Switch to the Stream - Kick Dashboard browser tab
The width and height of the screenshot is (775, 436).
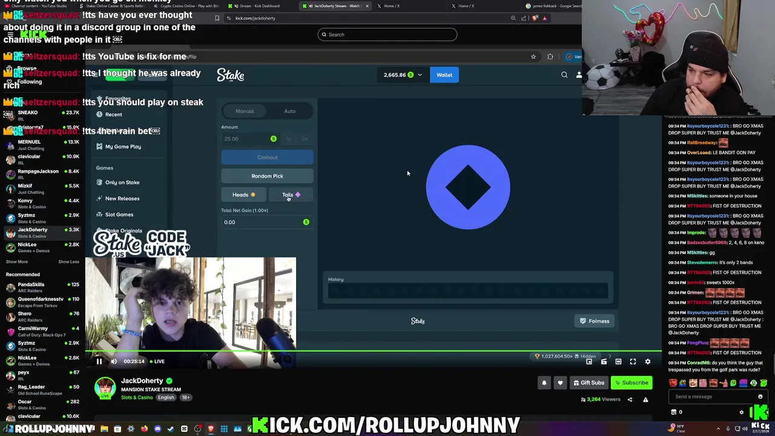[259, 6]
